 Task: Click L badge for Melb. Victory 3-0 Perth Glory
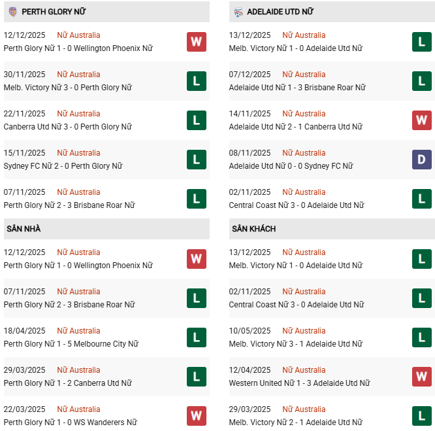(x=197, y=81)
